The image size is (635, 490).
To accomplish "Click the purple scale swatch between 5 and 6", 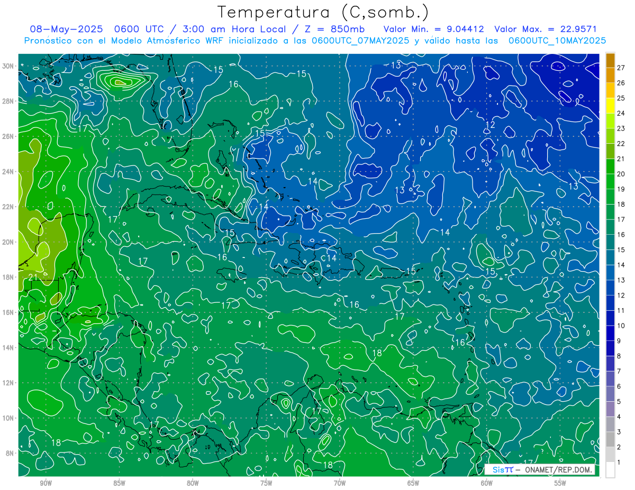I will coord(610,394).
